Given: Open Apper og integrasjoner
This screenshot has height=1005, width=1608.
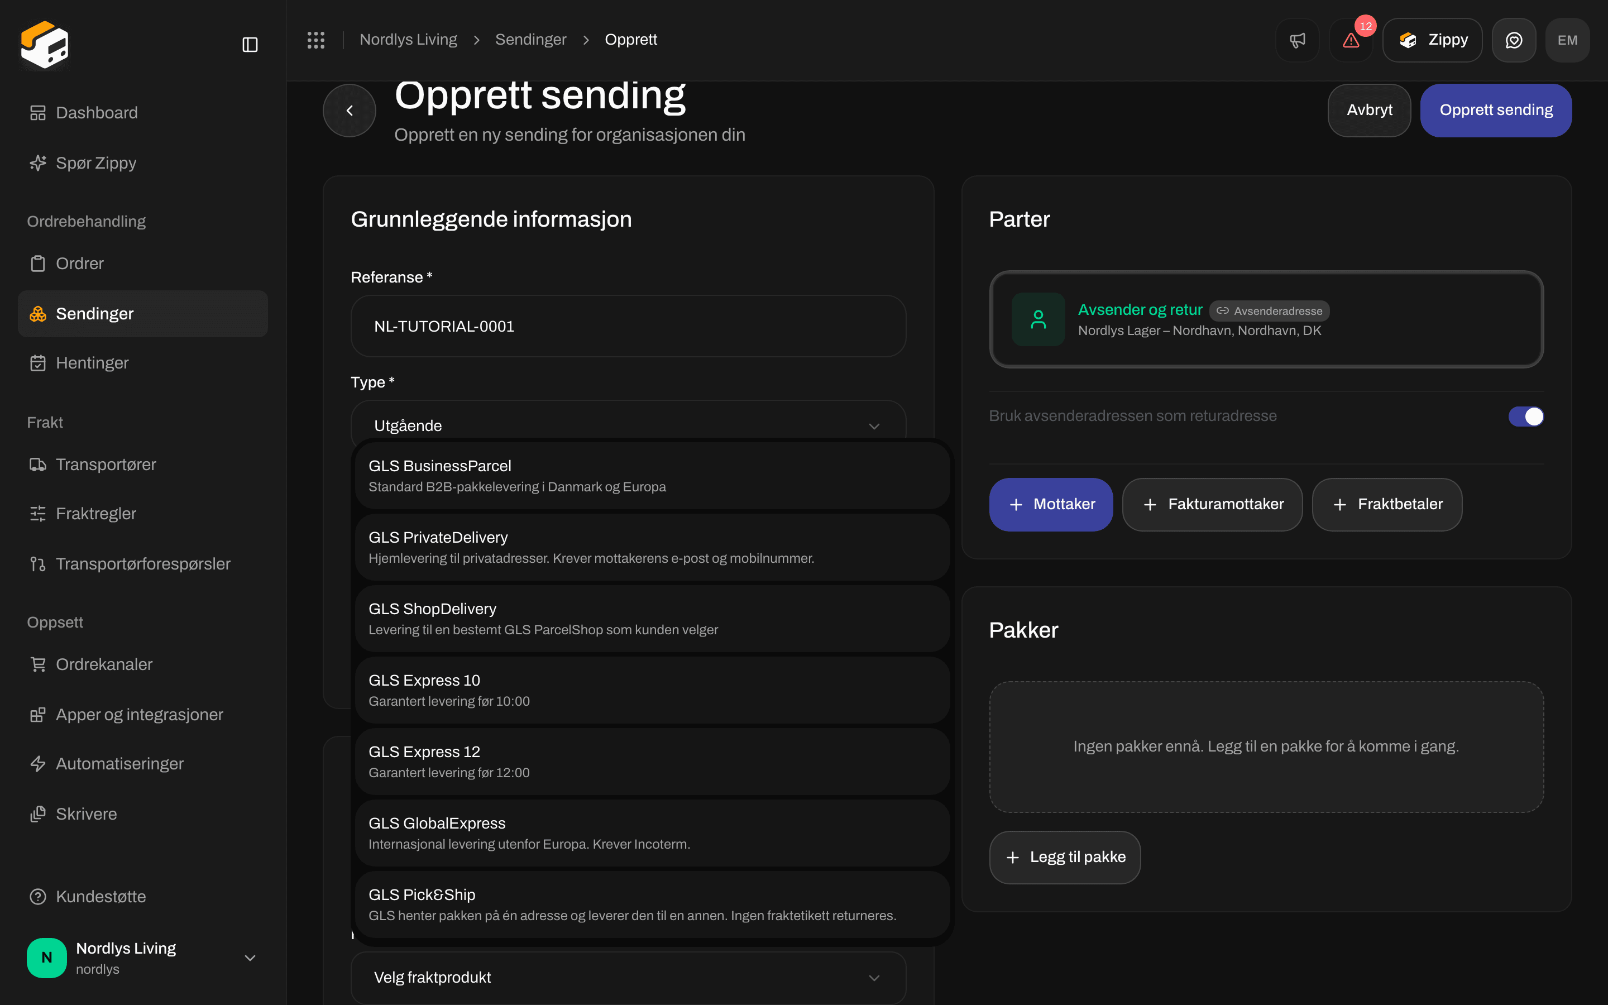Looking at the screenshot, I should click(143, 715).
